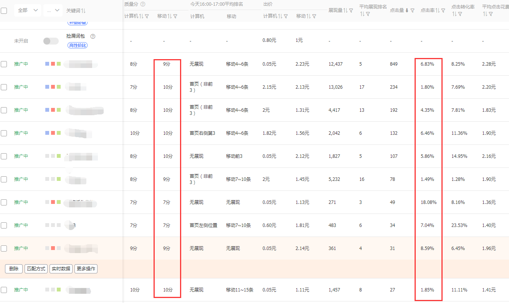Sort by the 点击转化率 column

[x=455, y=14]
